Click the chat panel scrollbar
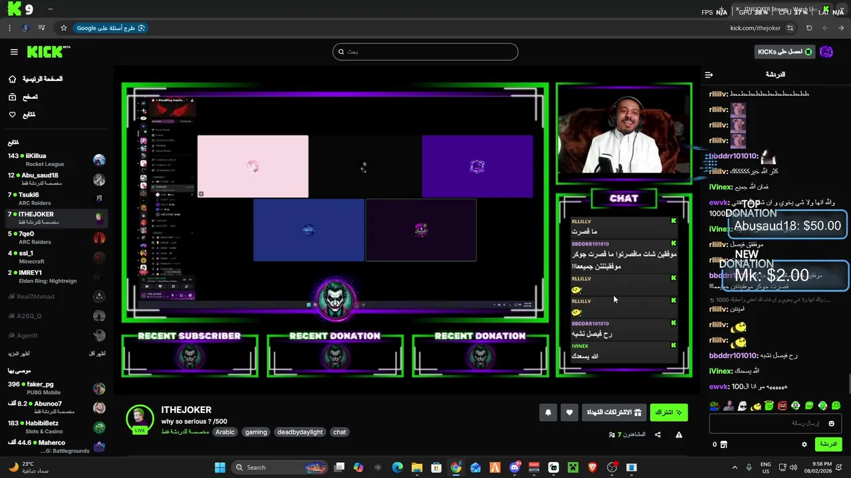This screenshot has width=851, height=478. click(848, 384)
